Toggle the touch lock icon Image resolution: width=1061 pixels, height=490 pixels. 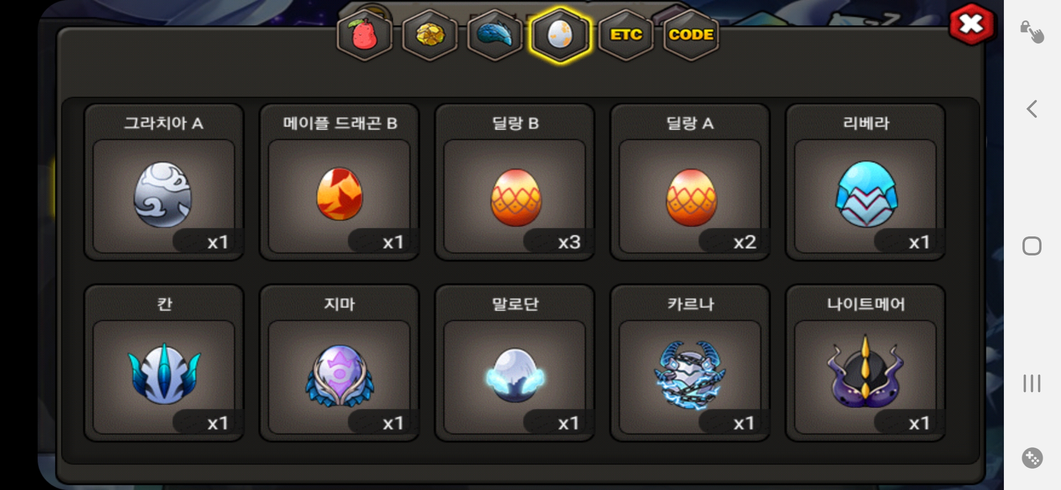tap(1032, 32)
